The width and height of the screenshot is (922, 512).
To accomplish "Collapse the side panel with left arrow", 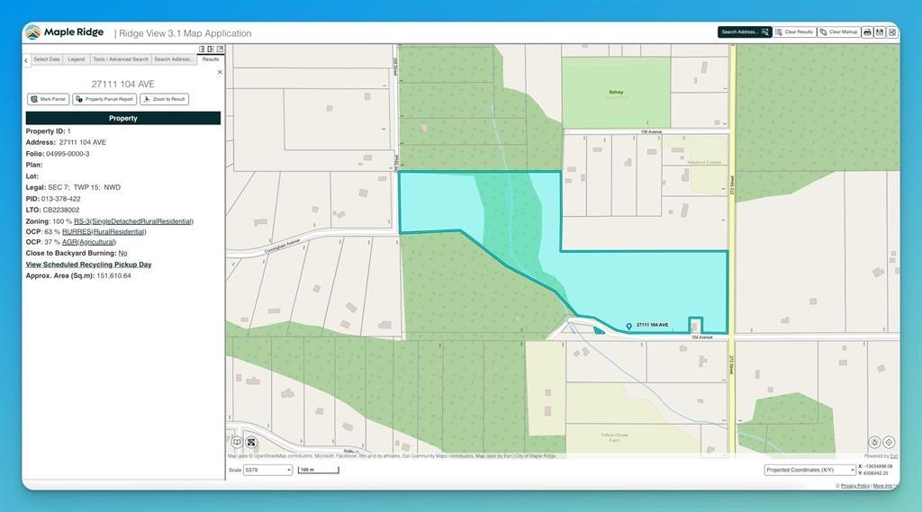I will (26, 60).
